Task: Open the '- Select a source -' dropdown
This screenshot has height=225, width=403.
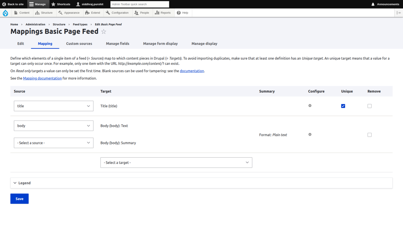Action: click(53, 143)
